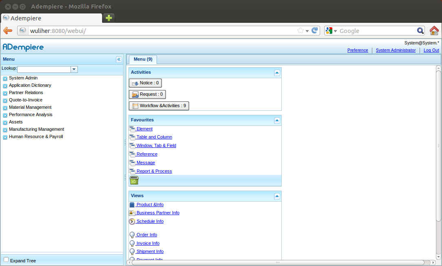Collapse the Favourites panel

click(x=277, y=121)
